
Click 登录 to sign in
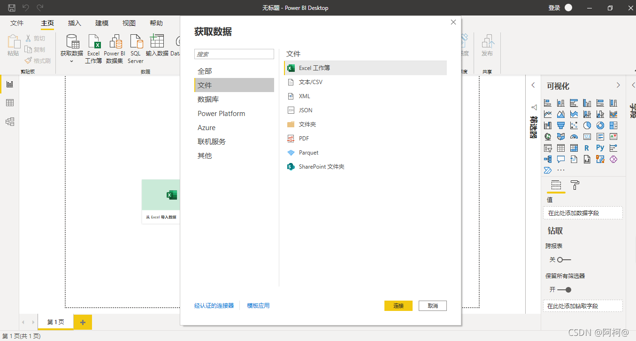point(554,8)
